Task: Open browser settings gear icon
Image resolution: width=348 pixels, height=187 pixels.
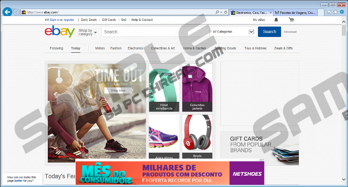Action: pos(341,12)
